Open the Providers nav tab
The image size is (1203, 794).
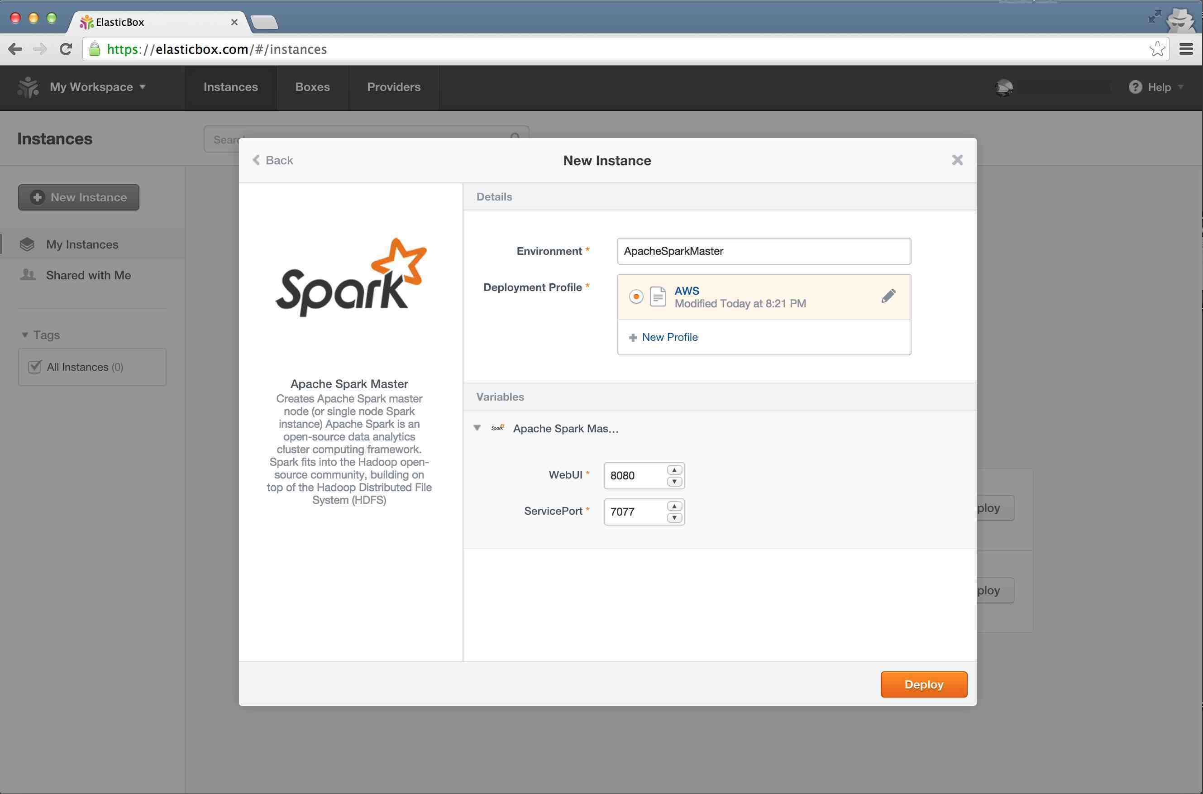click(x=394, y=87)
